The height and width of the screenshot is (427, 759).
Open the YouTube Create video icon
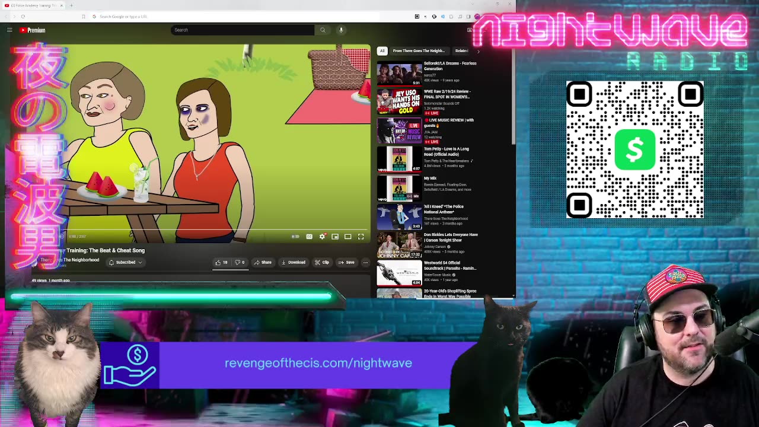tap(470, 30)
